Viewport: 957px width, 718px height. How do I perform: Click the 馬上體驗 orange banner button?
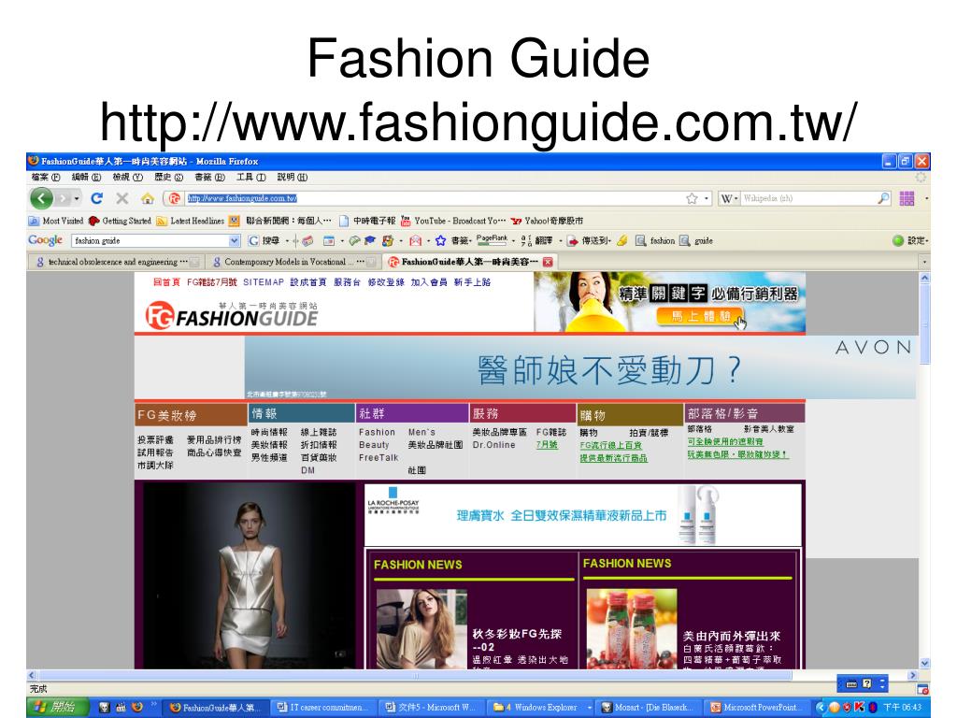(701, 316)
